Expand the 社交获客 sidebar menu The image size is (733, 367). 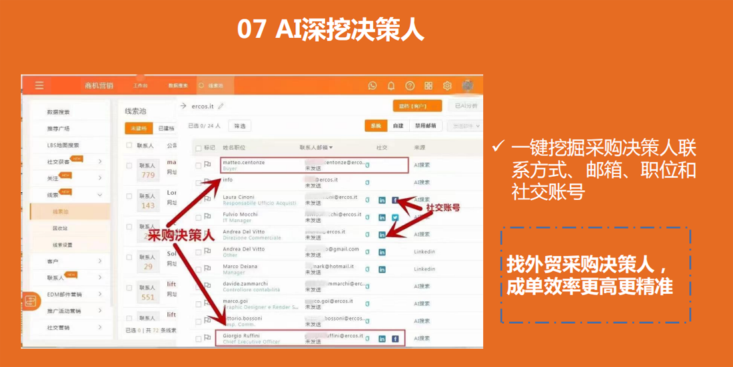(x=100, y=162)
